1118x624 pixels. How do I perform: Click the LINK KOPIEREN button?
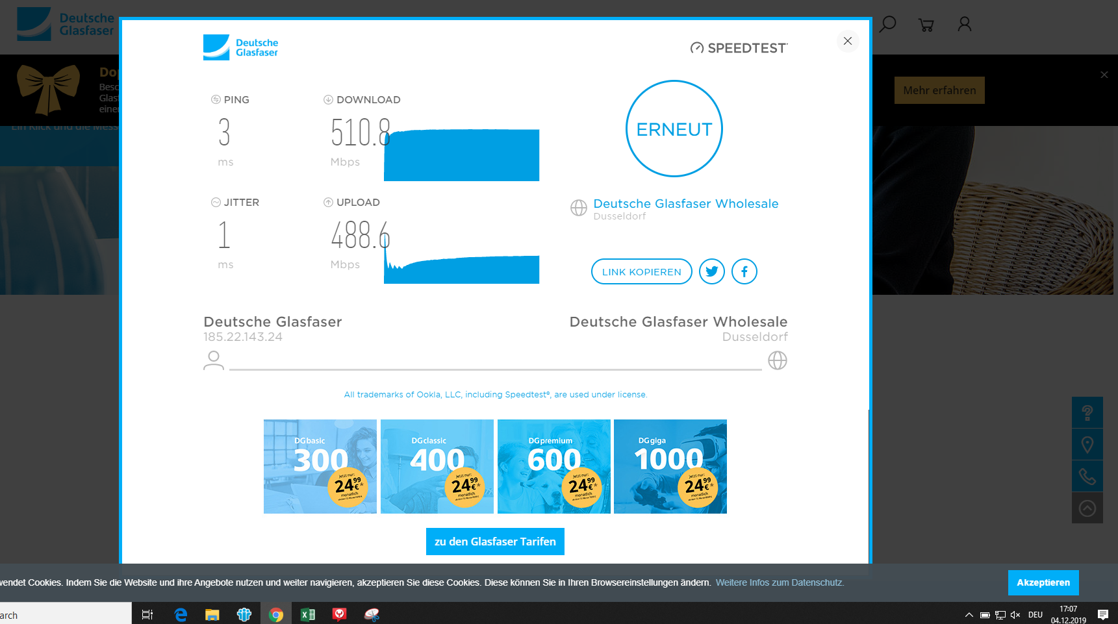point(642,271)
